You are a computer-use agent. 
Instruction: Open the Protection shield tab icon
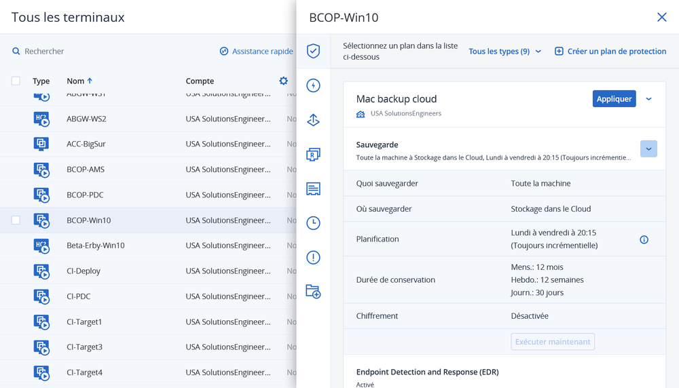point(313,51)
